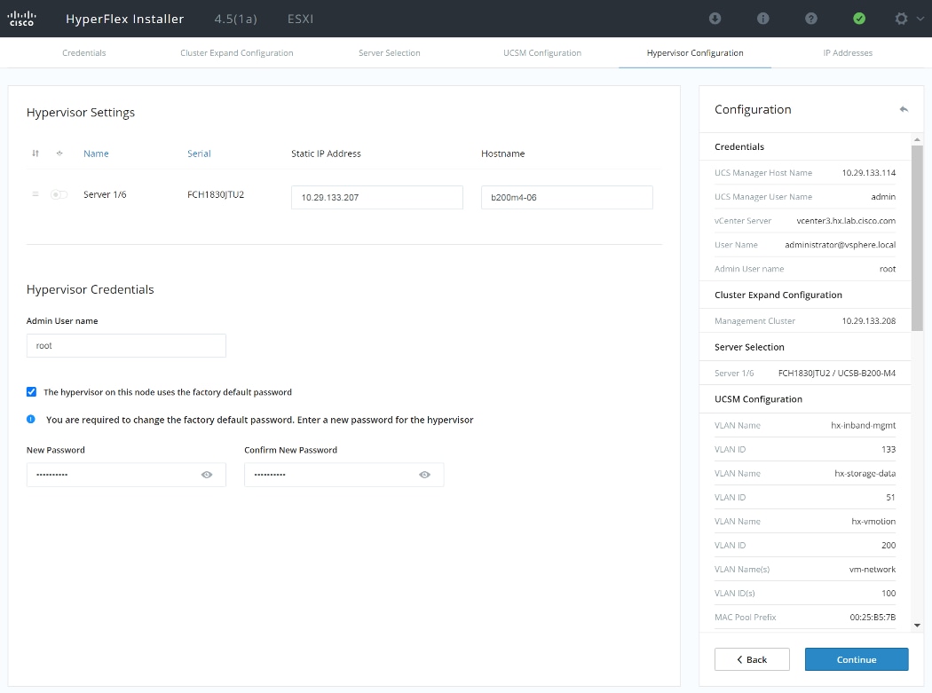This screenshot has width=932, height=693.
Task: Go to Cluster Expand Configuration tab
Action: 237,53
